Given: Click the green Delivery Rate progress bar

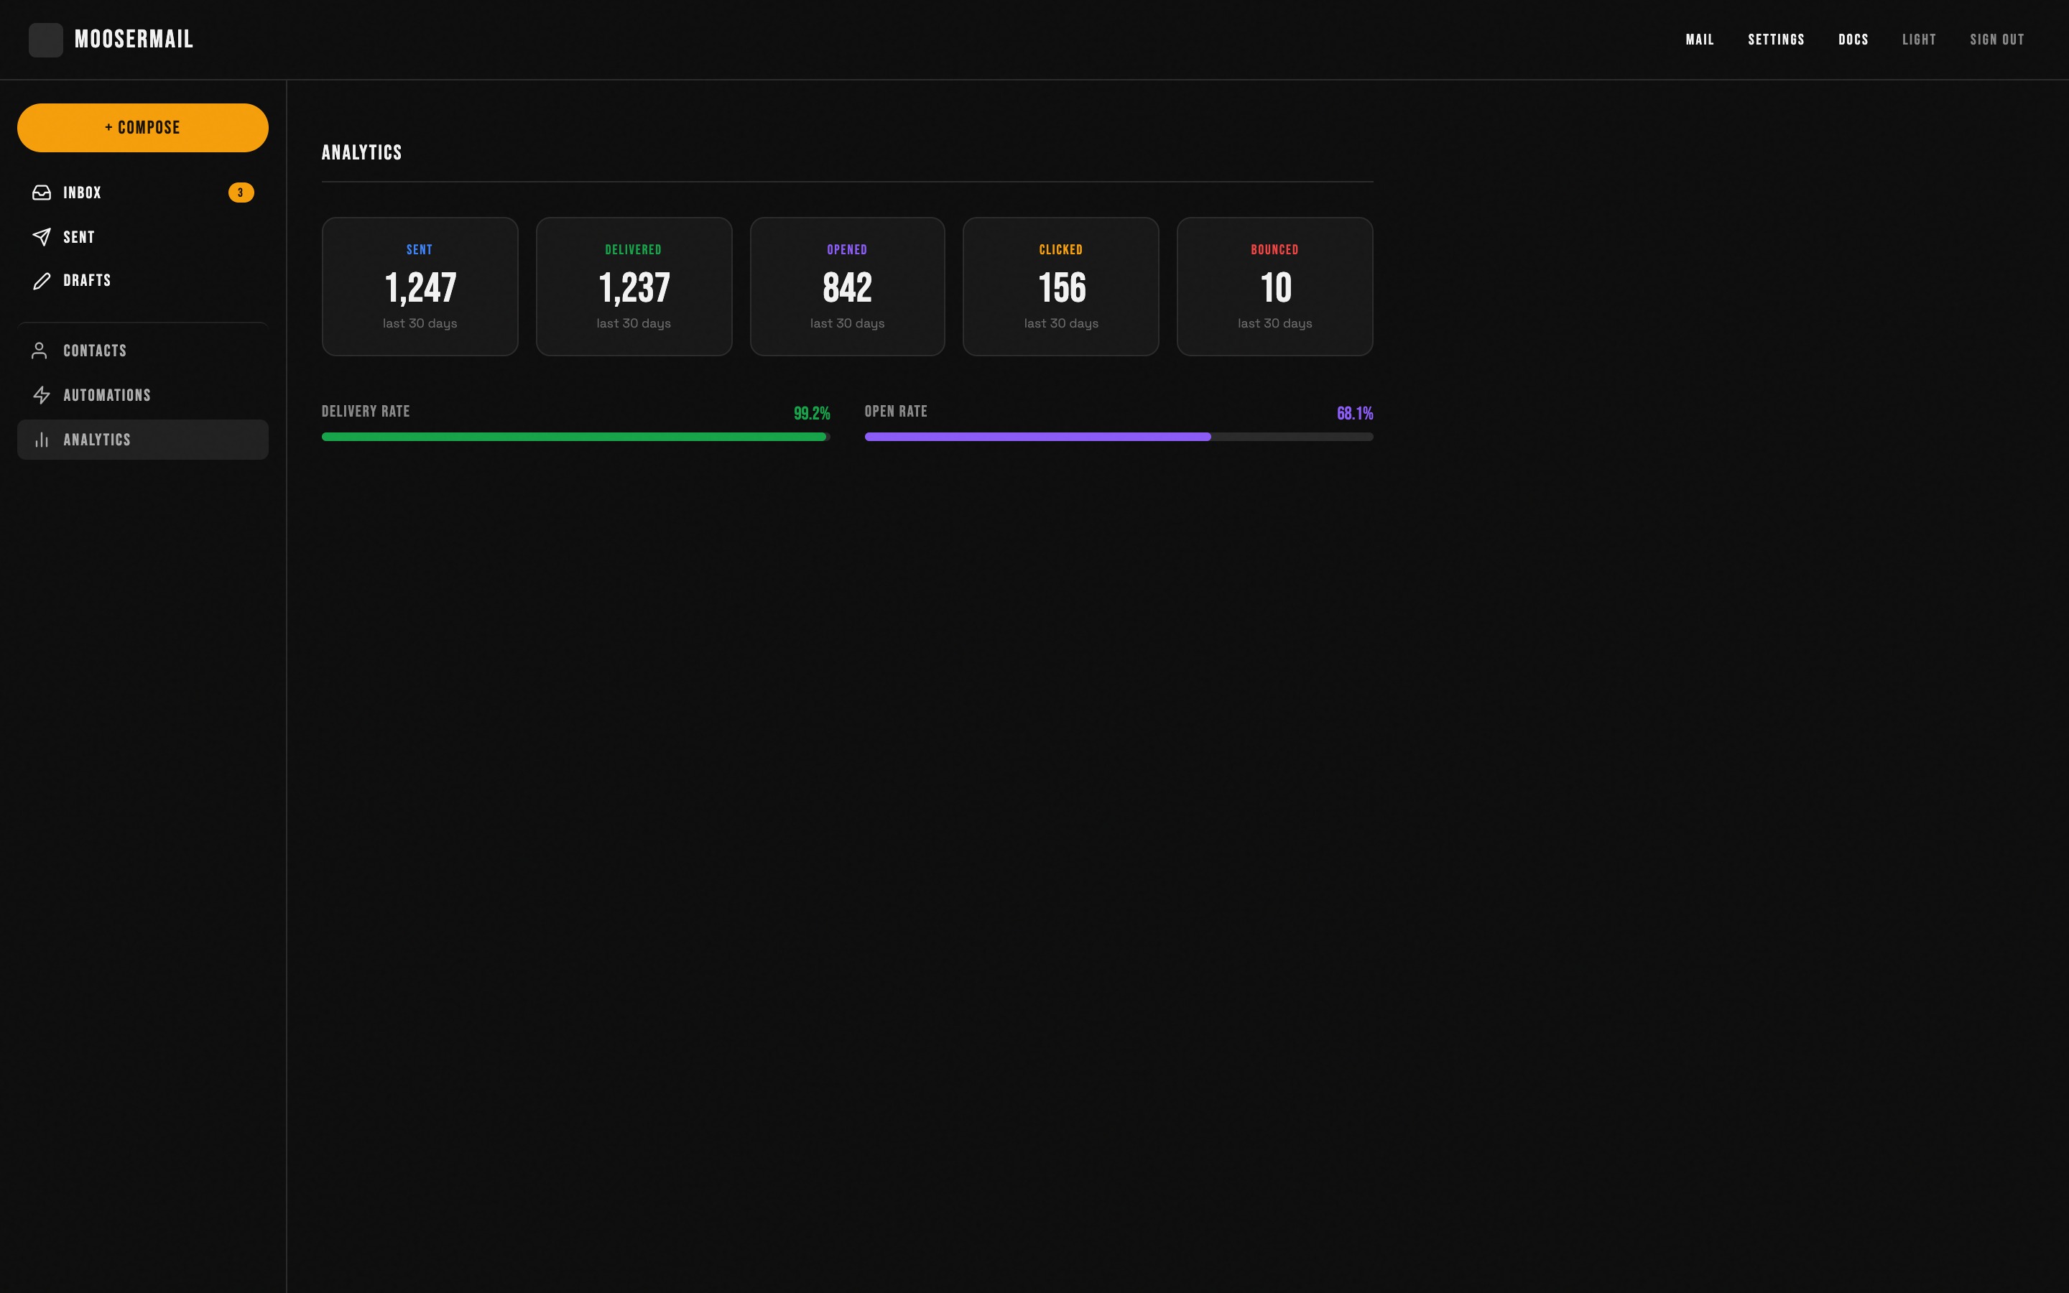Looking at the screenshot, I should (x=574, y=437).
